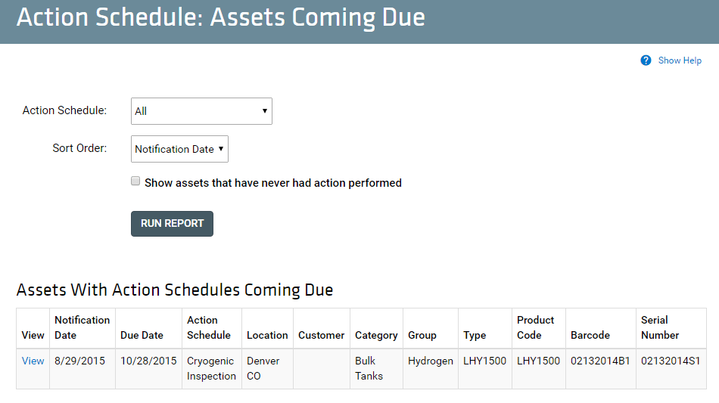This screenshot has height=403, width=719.
Task: Expand the Action Schedule dropdown set to All
Action: [201, 111]
